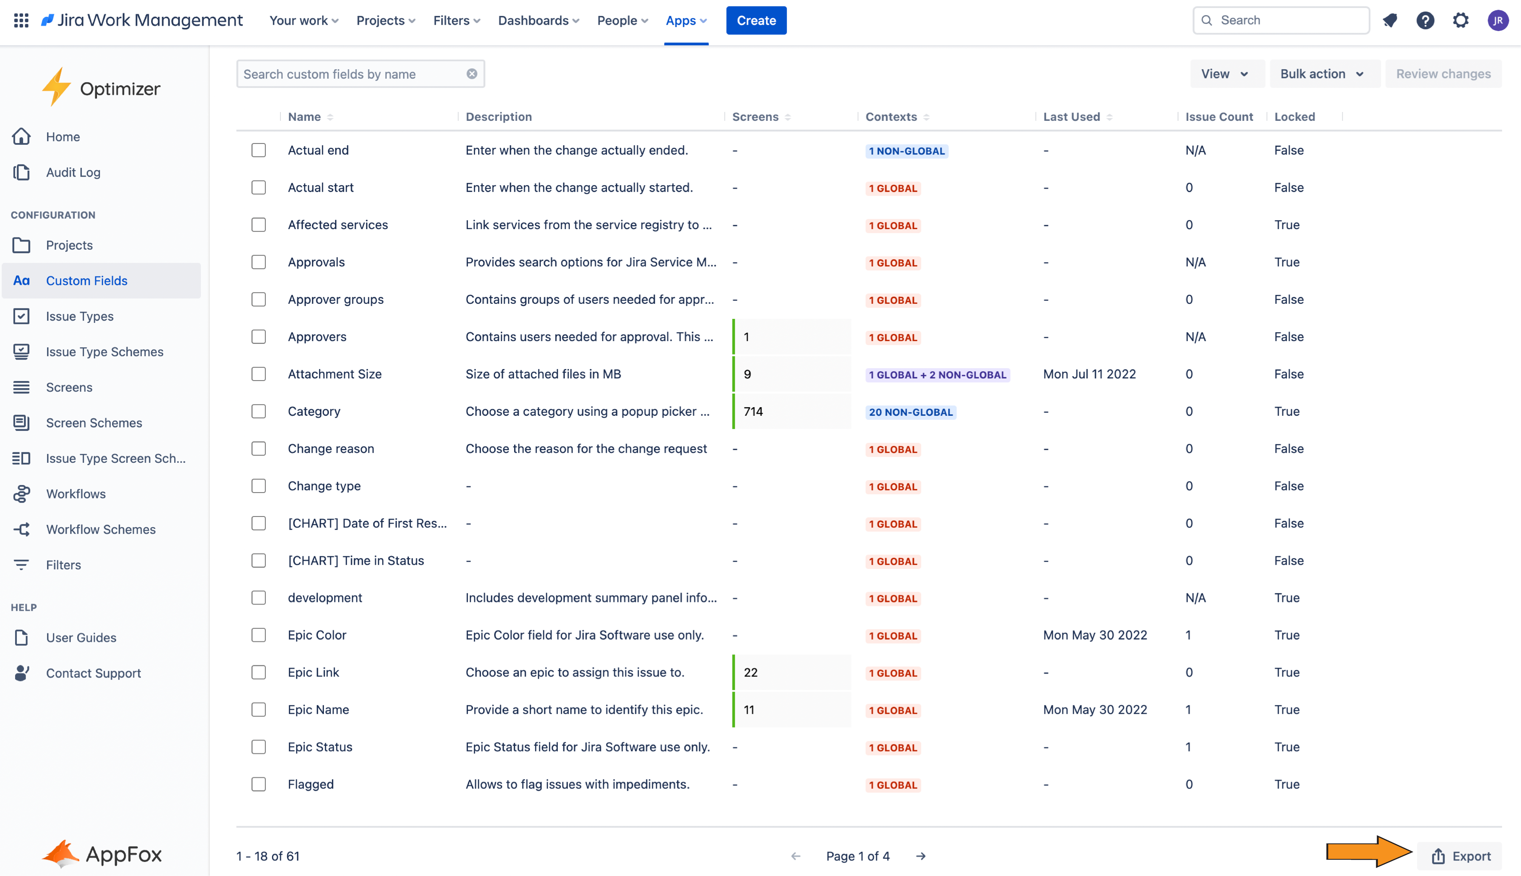Select the Category field checkbox
1521x876 pixels.
pos(259,411)
